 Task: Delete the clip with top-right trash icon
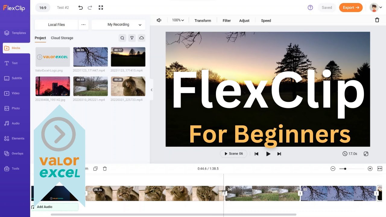tap(377, 20)
